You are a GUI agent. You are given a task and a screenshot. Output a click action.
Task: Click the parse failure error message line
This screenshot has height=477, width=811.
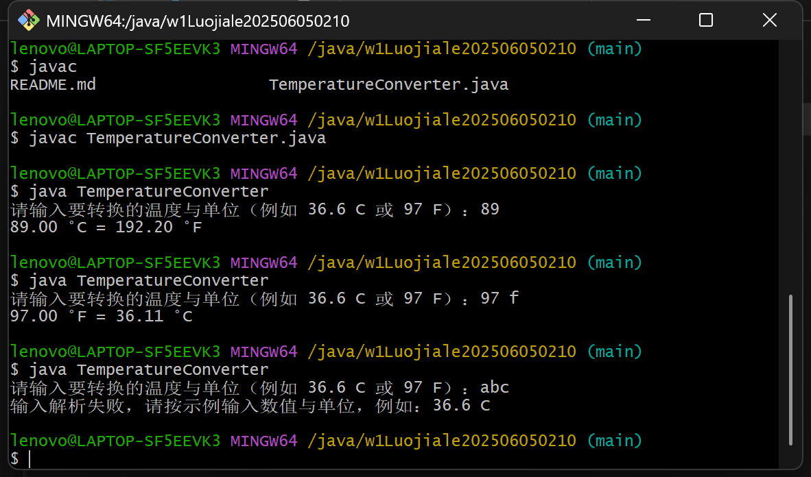point(250,406)
